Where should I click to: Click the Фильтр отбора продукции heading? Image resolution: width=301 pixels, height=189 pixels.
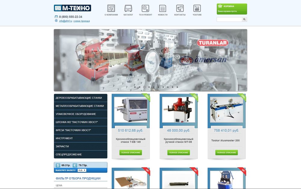pyautogui.click(x=78, y=179)
